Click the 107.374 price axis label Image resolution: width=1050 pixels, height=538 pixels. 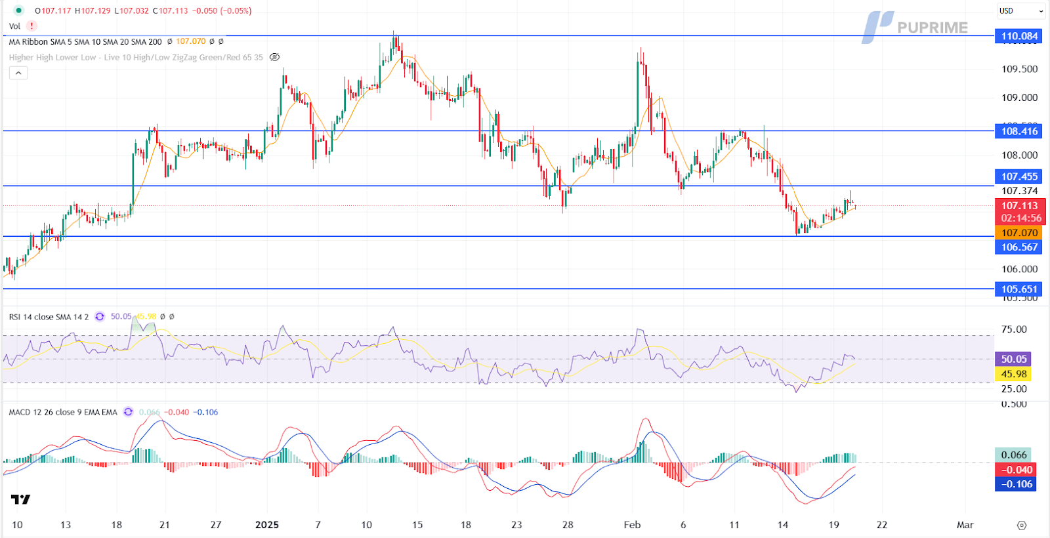point(1019,191)
